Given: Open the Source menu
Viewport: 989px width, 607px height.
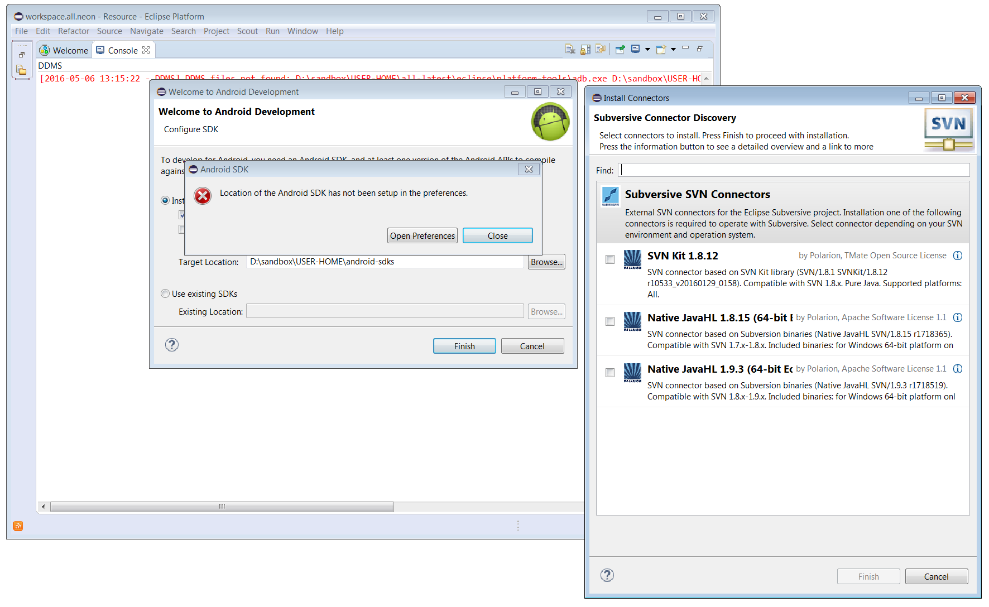Looking at the screenshot, I should [109, 31].
